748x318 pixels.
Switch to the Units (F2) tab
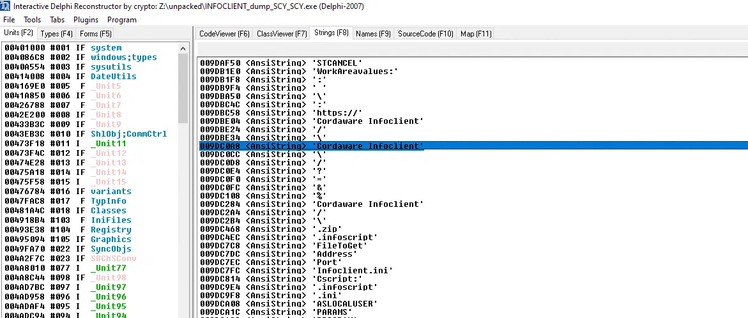(x=19, y=33)
